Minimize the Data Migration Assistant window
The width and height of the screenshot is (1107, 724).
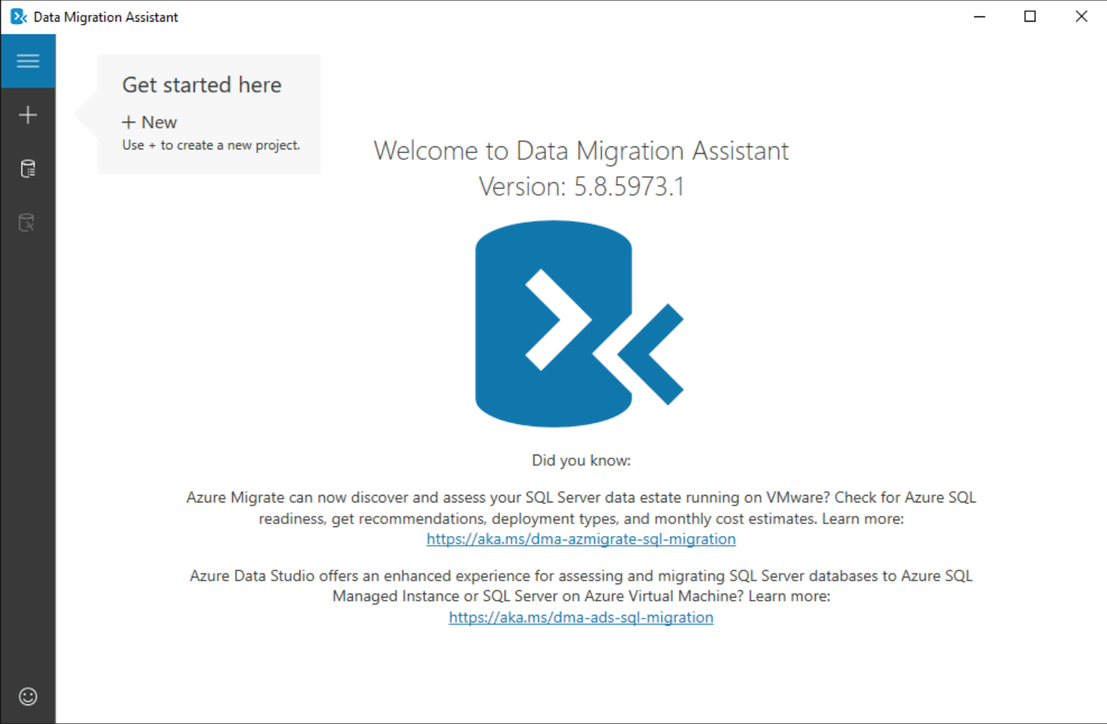point(979,16)
